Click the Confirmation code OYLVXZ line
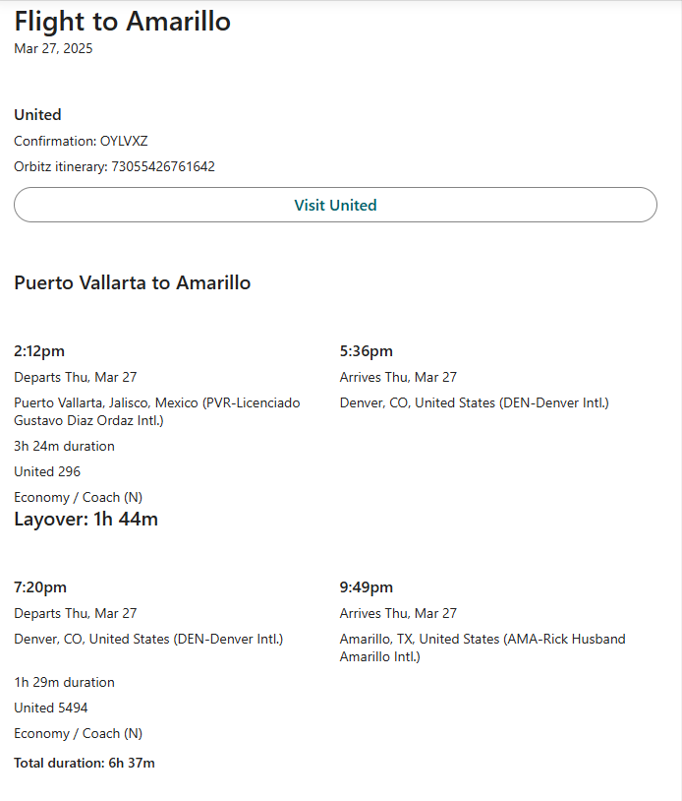 81,141
